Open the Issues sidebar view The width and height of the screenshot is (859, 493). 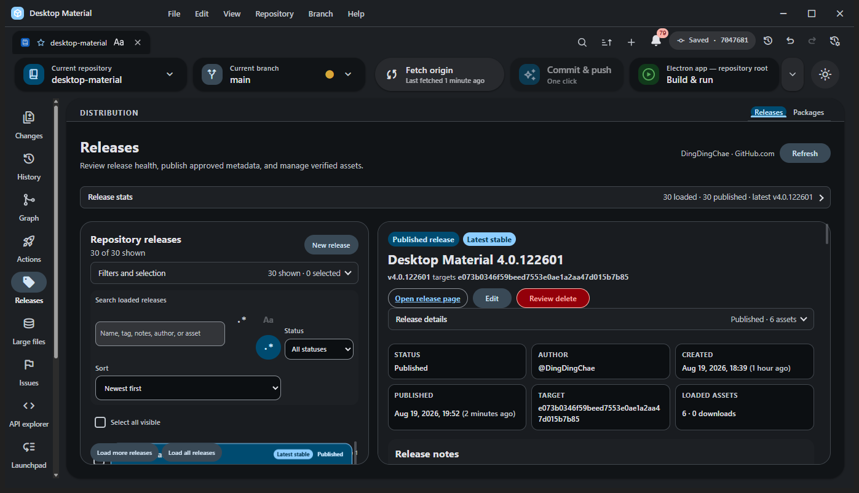[29, 372]
